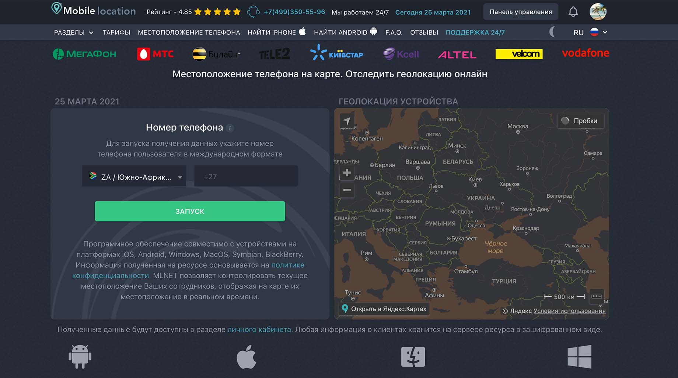Select the МегаФон operator logo
This screenshot has width=678, height=378.
(x=84, y=54)
